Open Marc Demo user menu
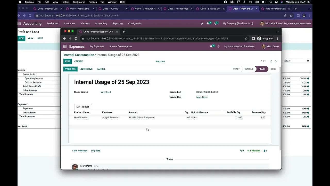 point(270,47)
